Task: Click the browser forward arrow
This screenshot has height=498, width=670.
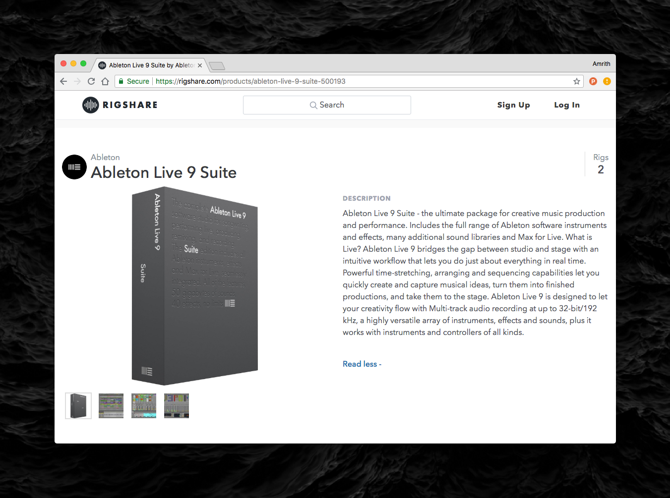Action: point(77,81)
